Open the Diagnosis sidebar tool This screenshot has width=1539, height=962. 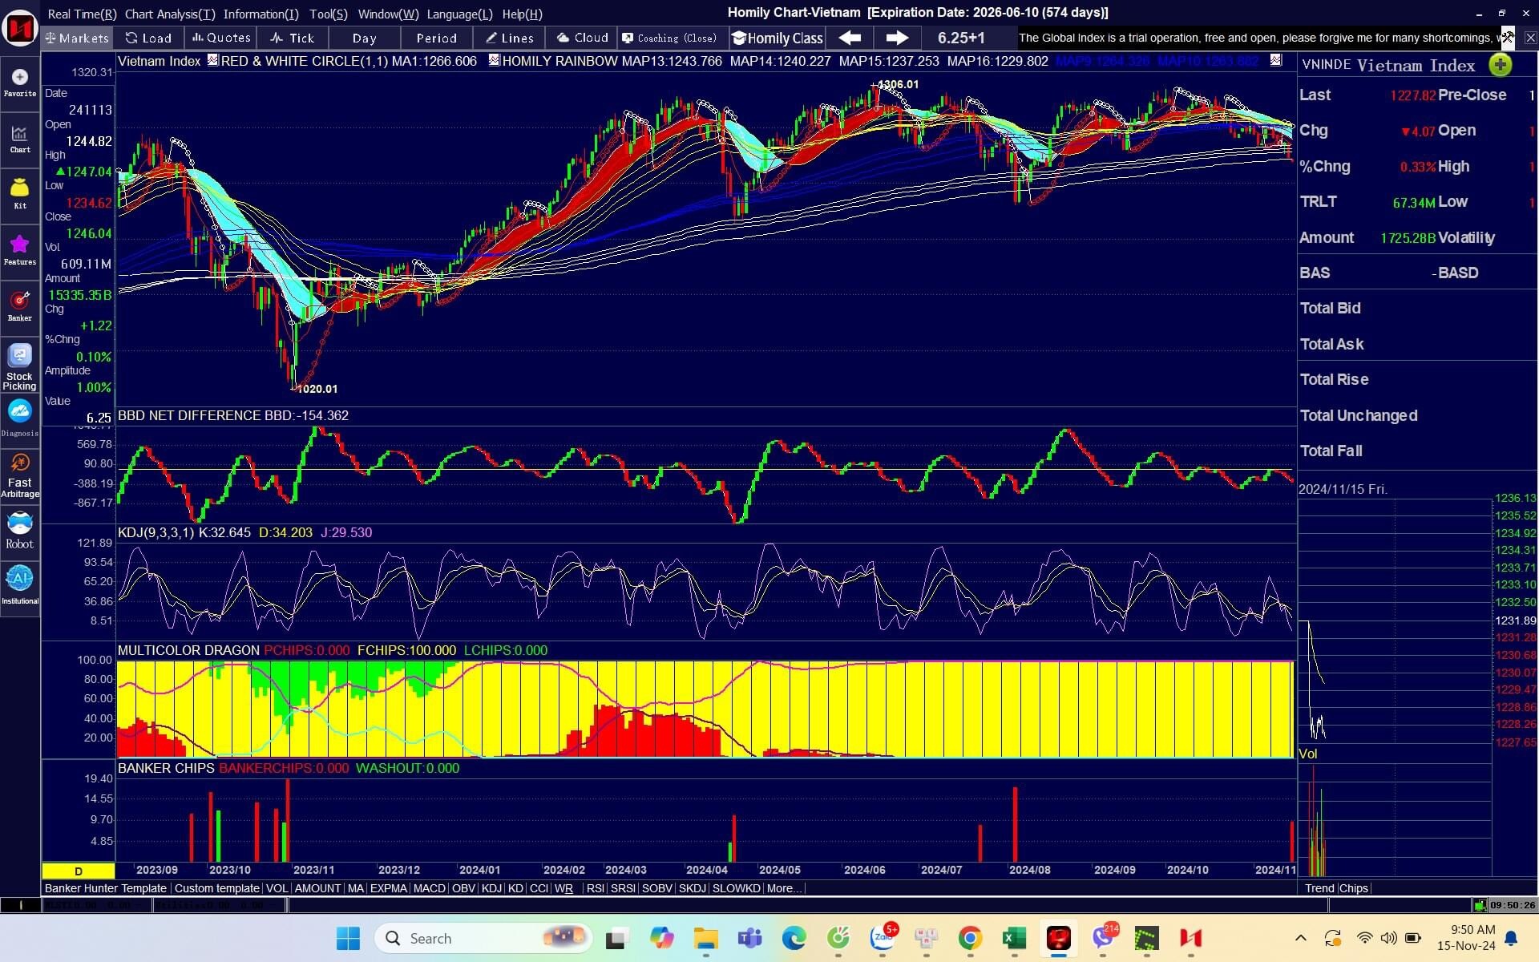point(20,419)
